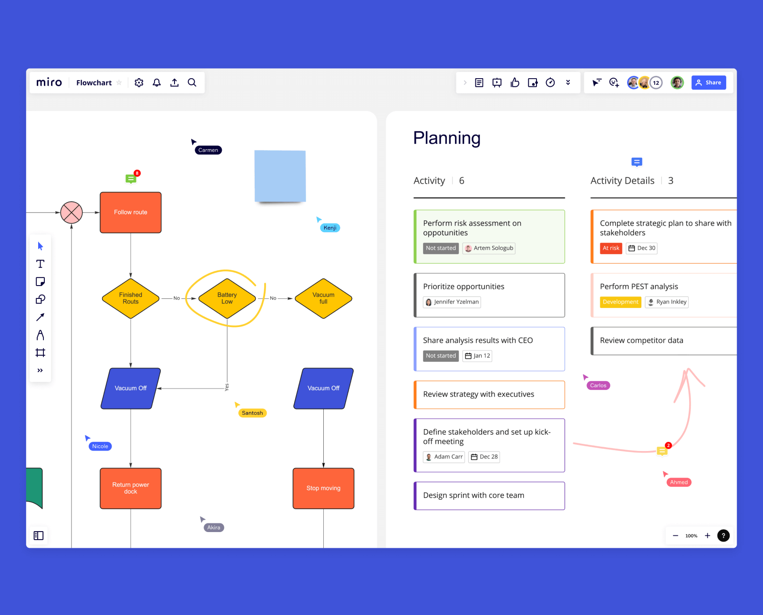Click the 100% zoom level
The height and width of the screenshot is (615, 763).
click(691, 536)
